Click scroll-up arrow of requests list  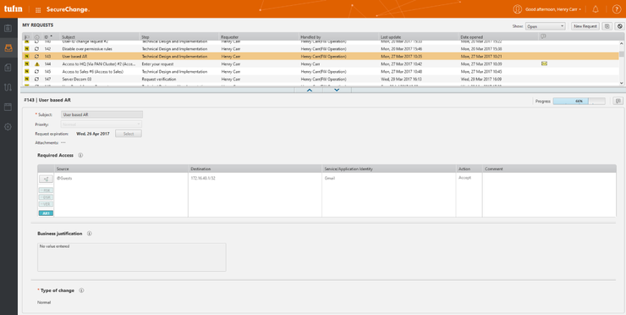(x=621, y=43)
